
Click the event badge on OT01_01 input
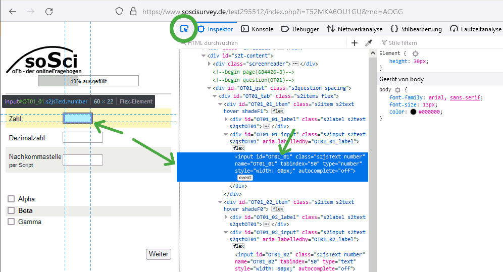tap(245, 178)
